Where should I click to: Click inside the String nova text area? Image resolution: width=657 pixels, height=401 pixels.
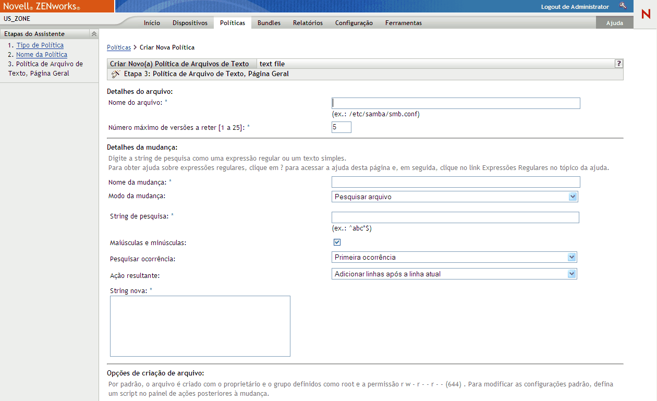(200, 326)
